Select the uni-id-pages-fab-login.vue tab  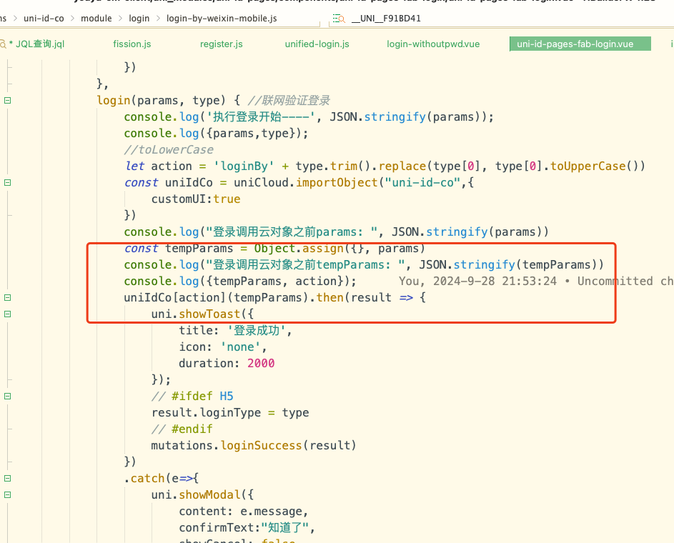coord(575,44)
